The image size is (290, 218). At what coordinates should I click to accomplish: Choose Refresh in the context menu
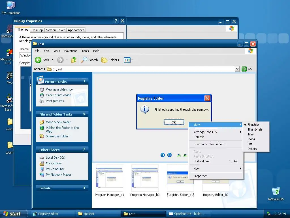[x=216, y=137]
